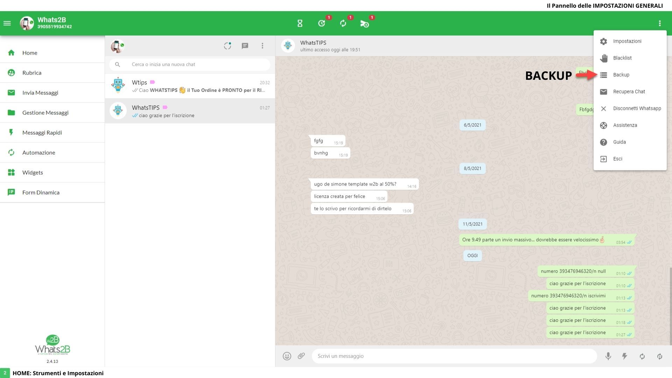Click the Gestione Messaggi folder icon

coord(11,113)
